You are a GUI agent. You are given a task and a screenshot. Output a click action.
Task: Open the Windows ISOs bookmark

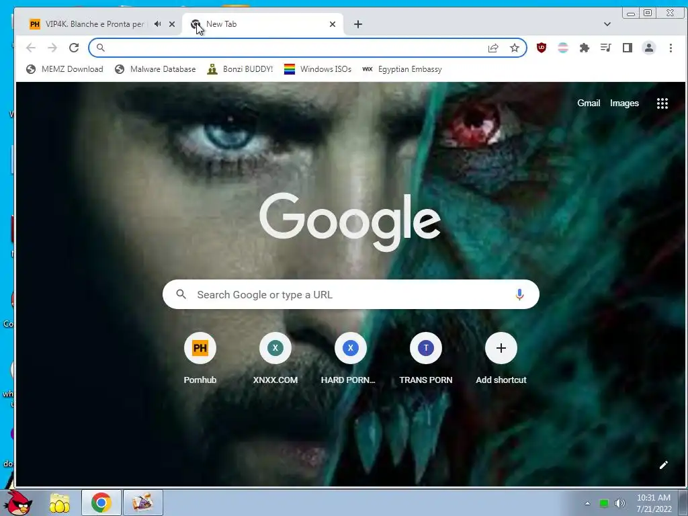point(318,69)
